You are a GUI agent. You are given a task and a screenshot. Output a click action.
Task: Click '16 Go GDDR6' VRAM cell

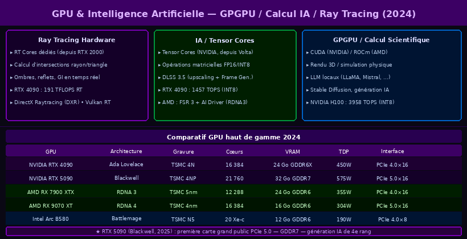pyautogui.click(x=293, y=206)
